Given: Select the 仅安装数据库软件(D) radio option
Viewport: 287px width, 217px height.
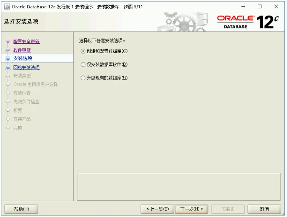Looking at the screenshot, I should pyautogui.click(x=104, y=65).
